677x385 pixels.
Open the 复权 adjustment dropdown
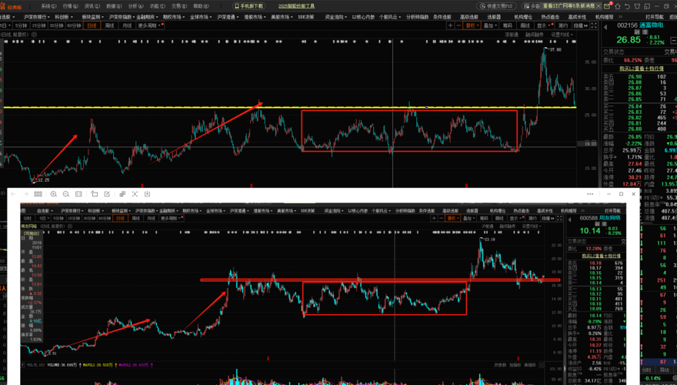tap(472, 25)
